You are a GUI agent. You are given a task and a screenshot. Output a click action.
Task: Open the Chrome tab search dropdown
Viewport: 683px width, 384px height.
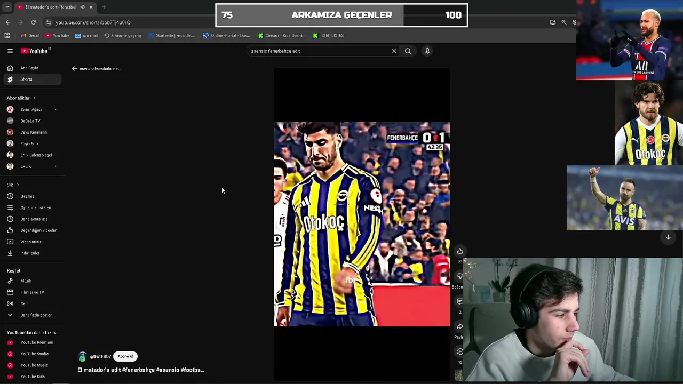[7, 7]
